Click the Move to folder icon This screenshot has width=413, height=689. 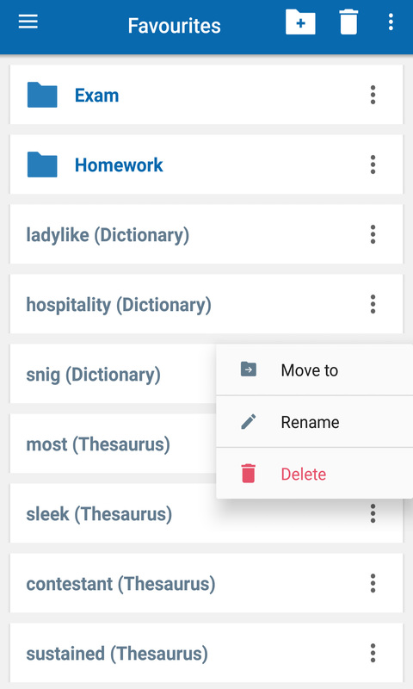pos(249,369)
